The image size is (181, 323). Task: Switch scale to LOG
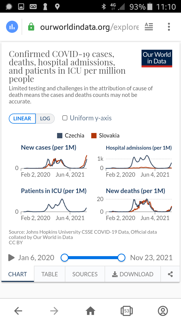(45, 119)
